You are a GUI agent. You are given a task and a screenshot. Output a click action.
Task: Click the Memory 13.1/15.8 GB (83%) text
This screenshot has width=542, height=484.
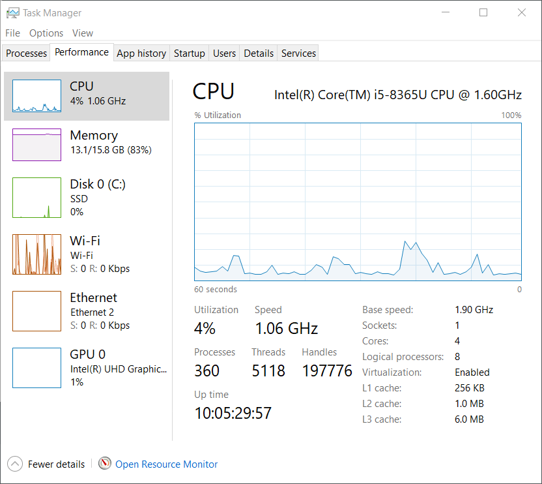coord(111,150)
